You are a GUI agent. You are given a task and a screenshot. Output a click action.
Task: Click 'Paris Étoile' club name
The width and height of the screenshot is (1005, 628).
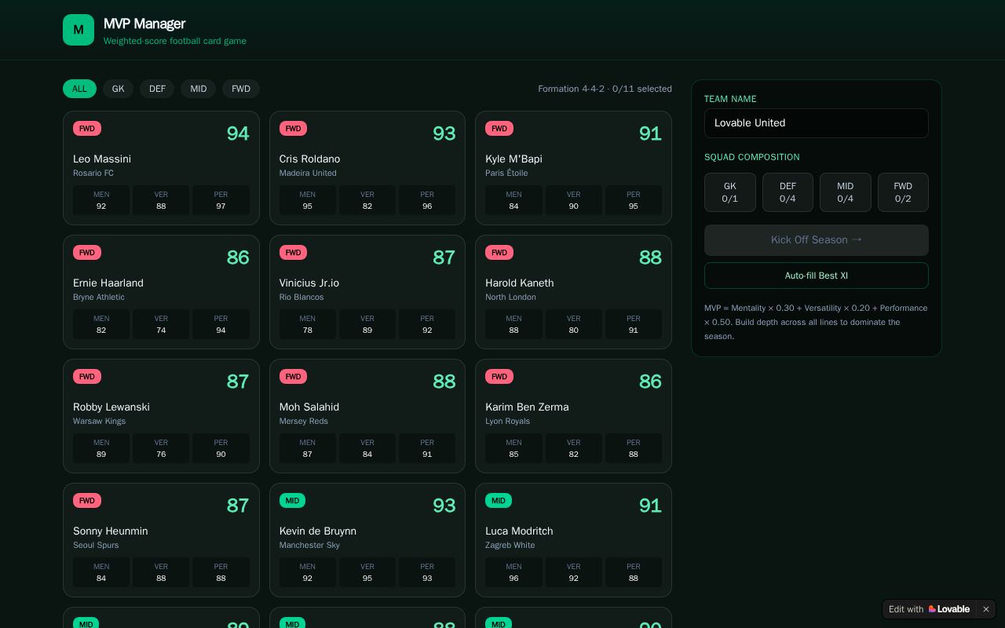[x=506, y=173]
